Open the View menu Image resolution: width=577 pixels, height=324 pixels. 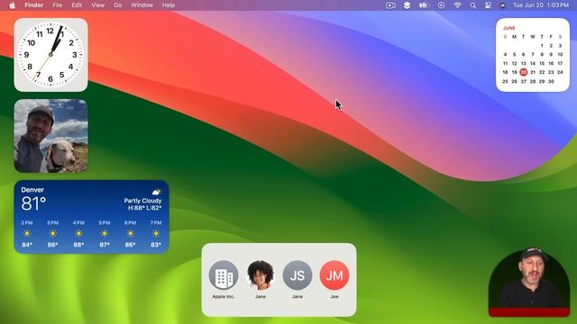[98, 5]
